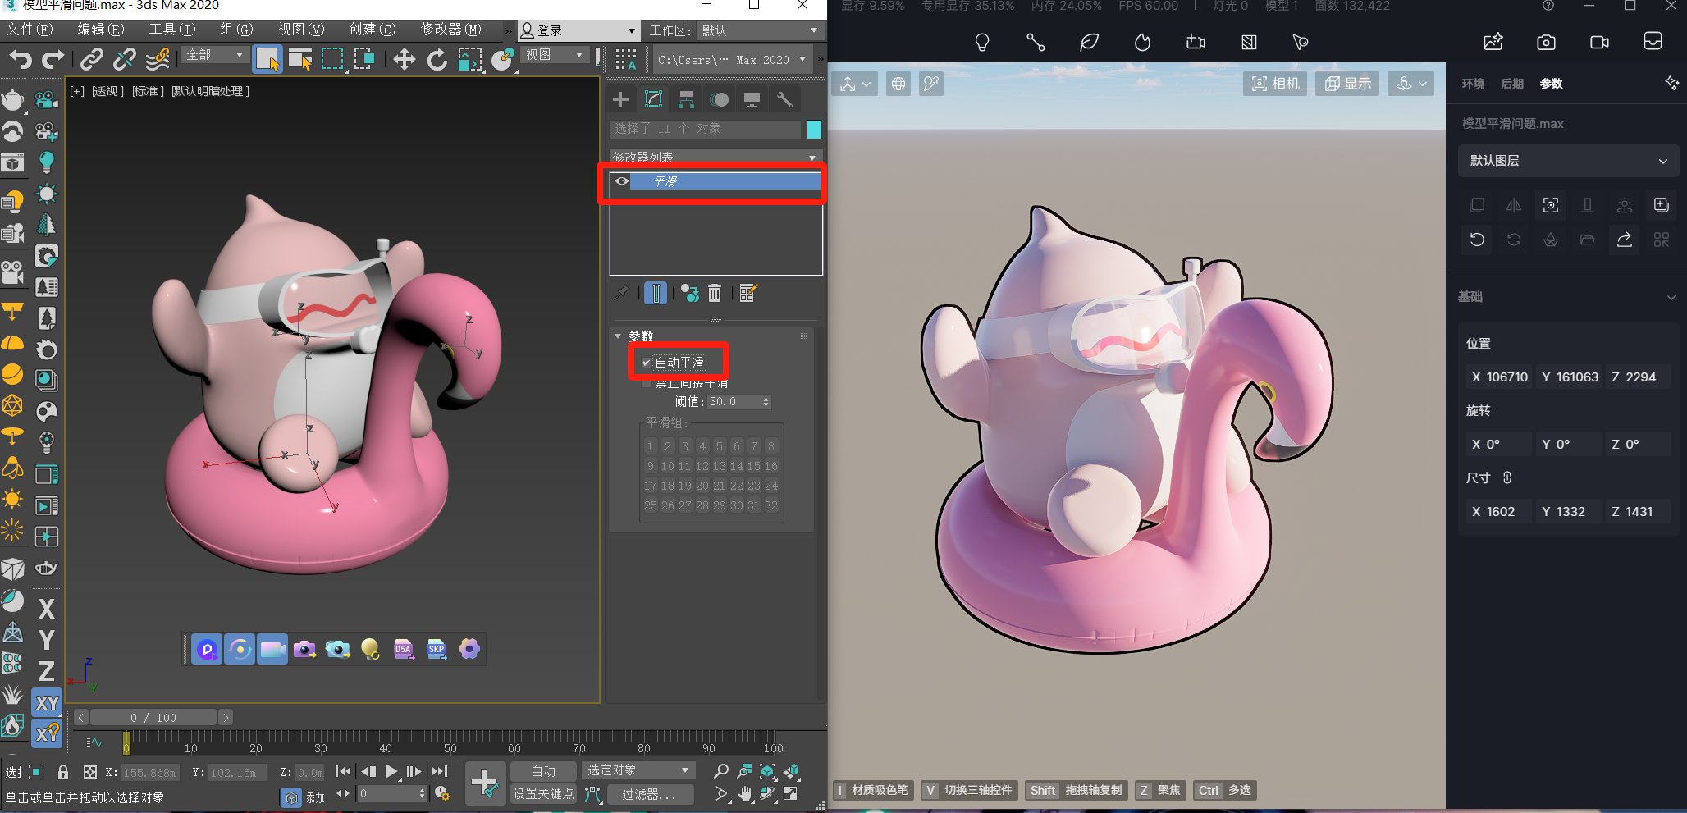Open the 编辑(E) menu

pyautogui.click(x=100, y=30)
